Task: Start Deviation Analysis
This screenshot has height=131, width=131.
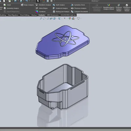Action: pyautogui.click(x=43, y=5)
